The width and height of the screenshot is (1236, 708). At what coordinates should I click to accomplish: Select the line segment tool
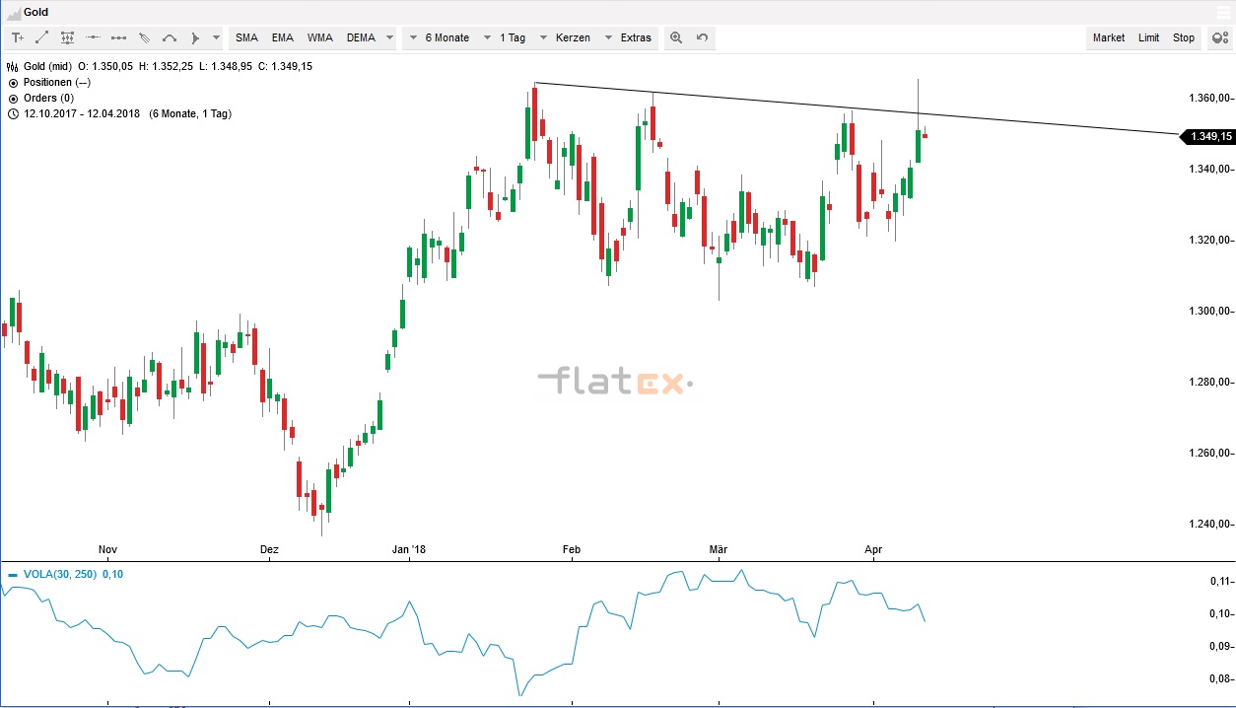pyautogui.click(x=118, y=37)
